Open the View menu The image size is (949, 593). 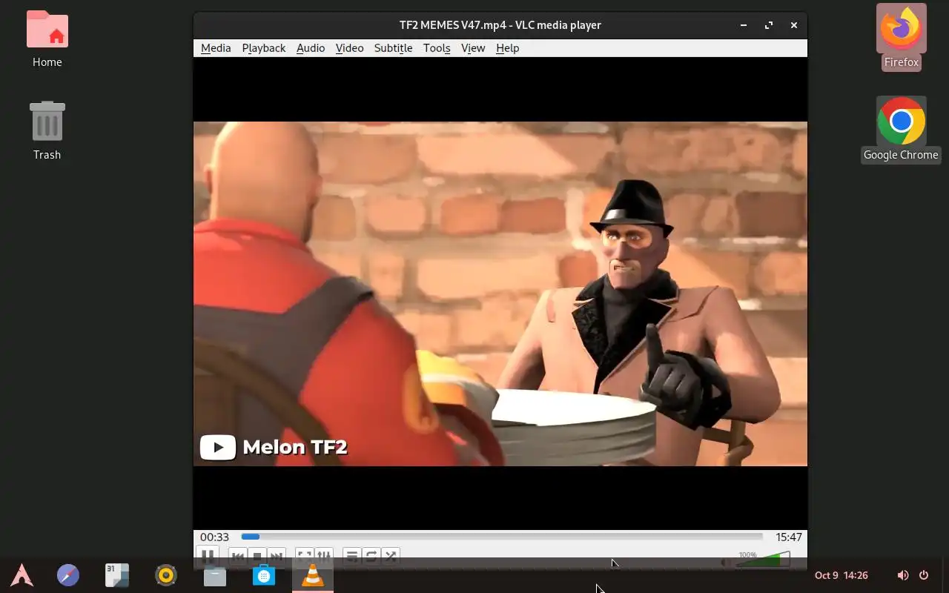pyautogui.click(x=473, y=48)
